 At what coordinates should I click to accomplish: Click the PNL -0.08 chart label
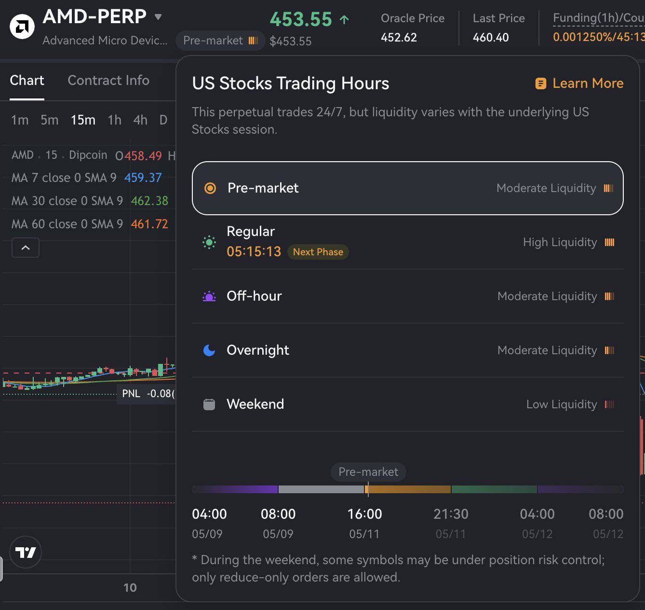click(147, 394)
